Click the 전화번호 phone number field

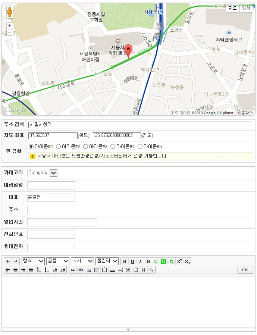(x=51, y=235)
